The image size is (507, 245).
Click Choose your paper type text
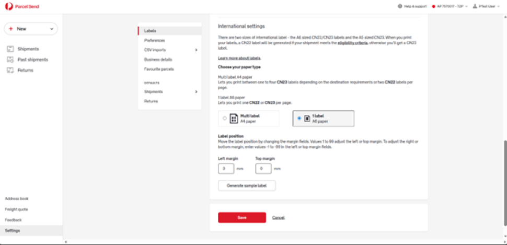239,67
